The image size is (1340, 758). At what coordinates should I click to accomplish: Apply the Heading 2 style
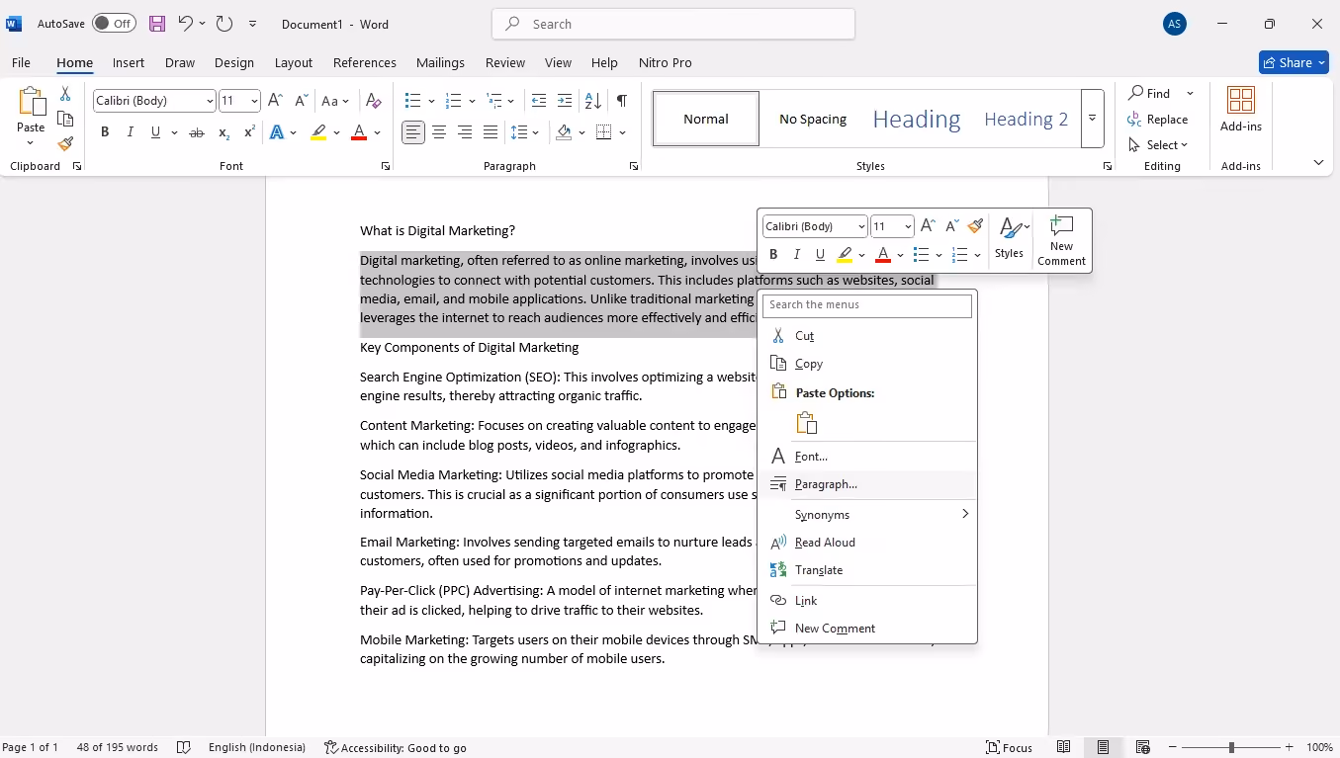[1027, 119]
